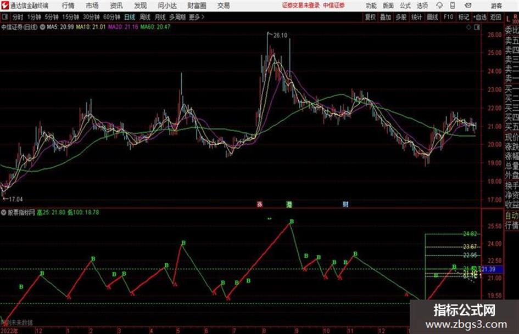Switch to 分时 period tab
The width and height of the screenshot is (519, 334).
(x=18, y=17)
